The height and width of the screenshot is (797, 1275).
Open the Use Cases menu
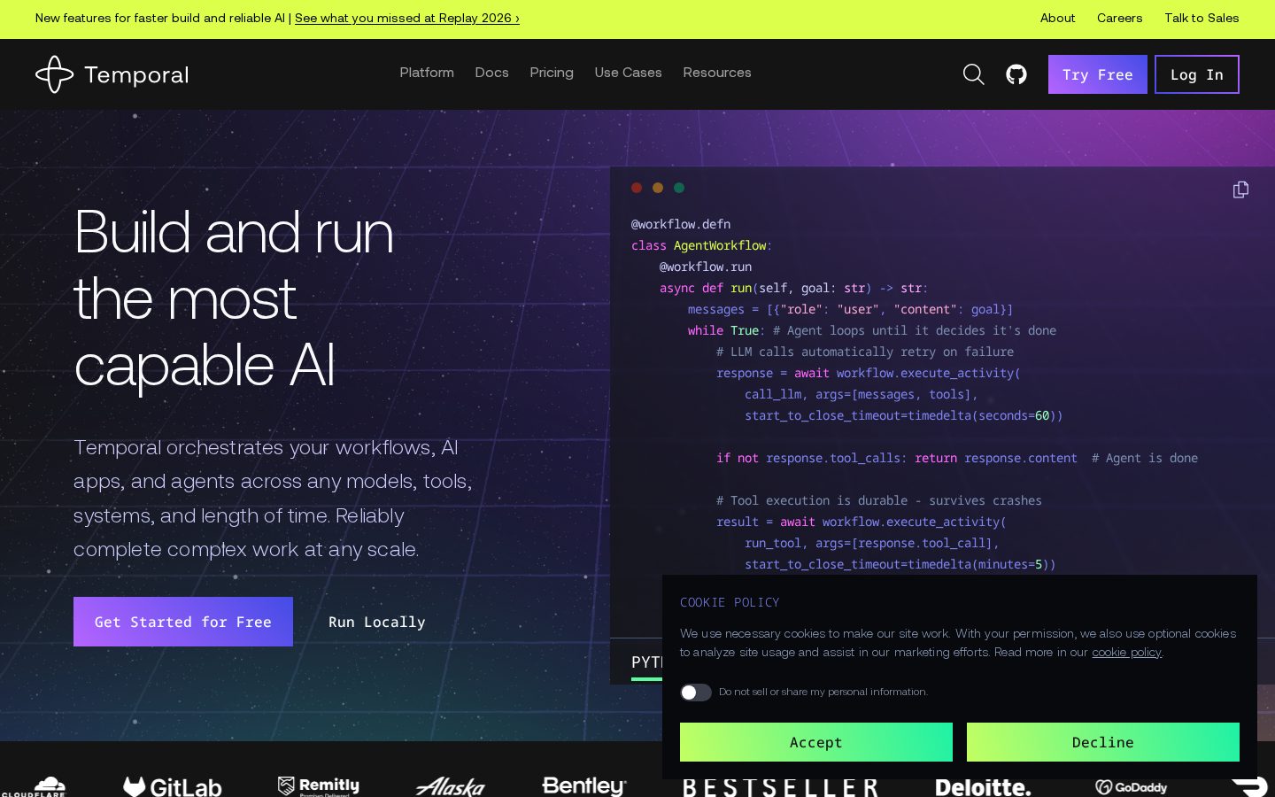coord(628,73)
